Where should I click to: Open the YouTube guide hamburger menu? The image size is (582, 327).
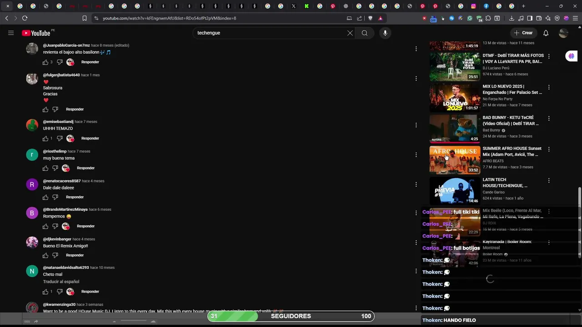11,33
